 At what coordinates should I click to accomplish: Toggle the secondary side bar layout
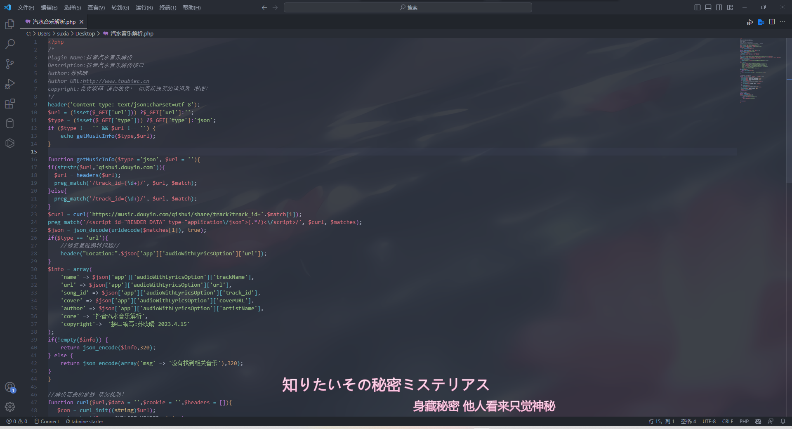pyautogui.click(x=719, y=7)
